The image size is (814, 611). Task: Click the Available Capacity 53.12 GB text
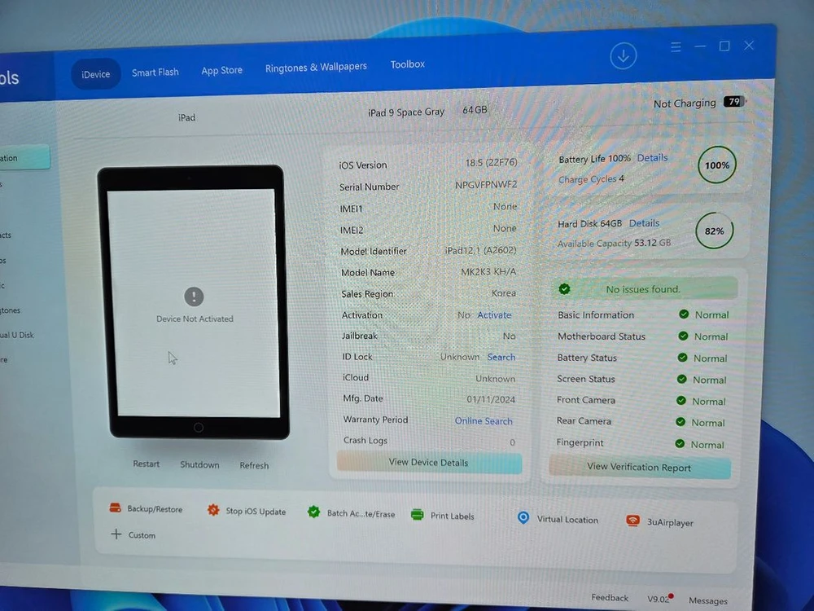click(x=614, y=243)
